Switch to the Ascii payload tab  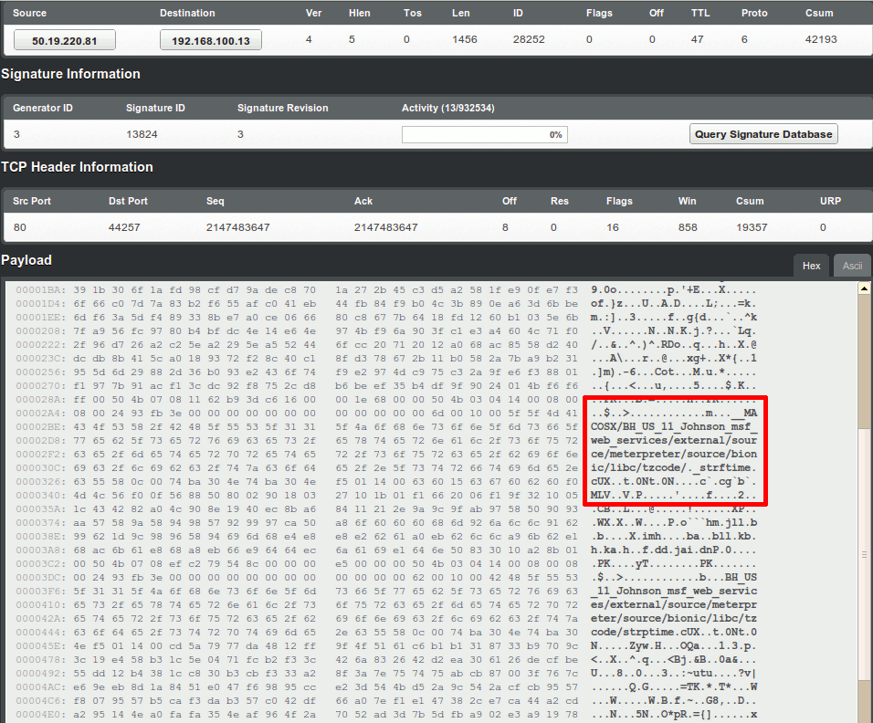click(x=852, y=266)
